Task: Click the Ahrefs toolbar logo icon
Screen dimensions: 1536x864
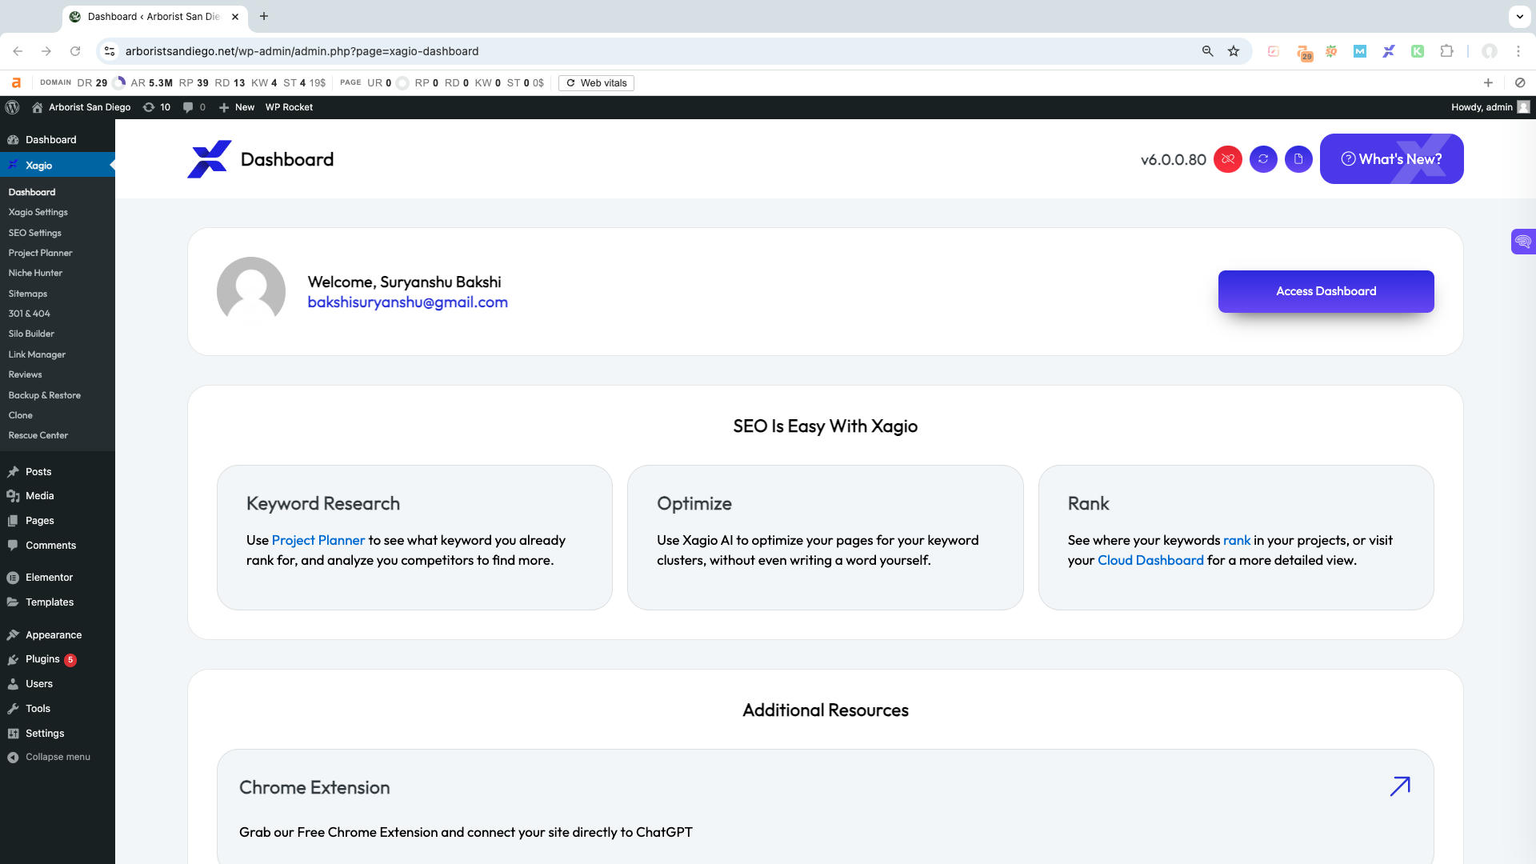Action: coord(16,83)
